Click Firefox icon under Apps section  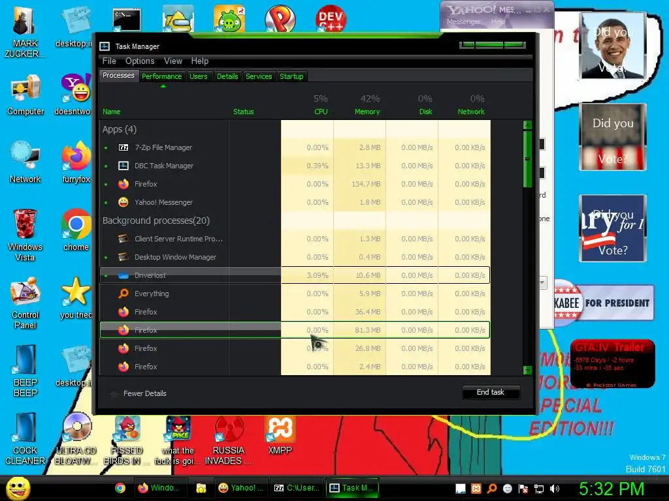tap(123, 184)
